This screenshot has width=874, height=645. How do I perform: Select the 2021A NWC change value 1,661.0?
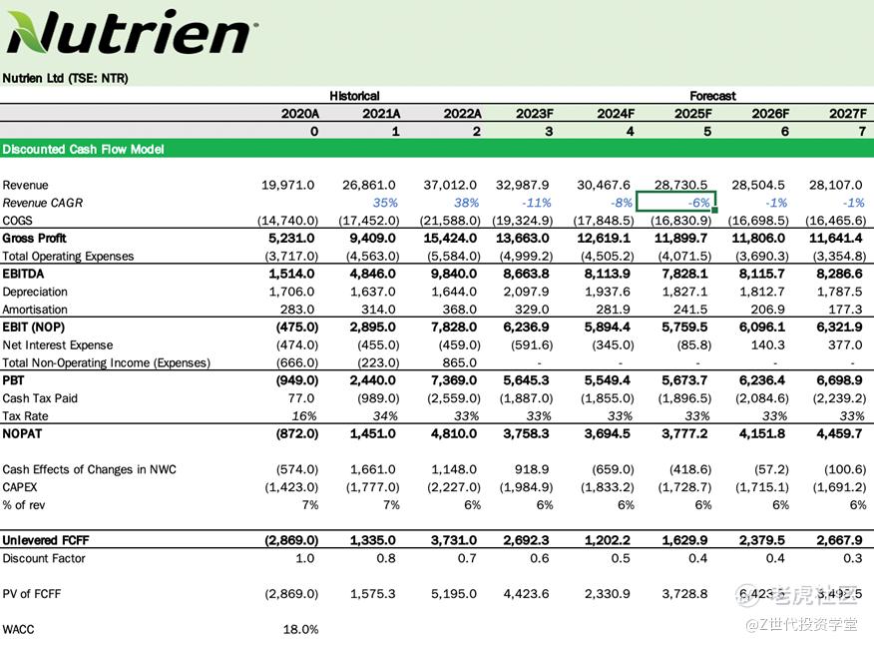(x=373, y=470)
